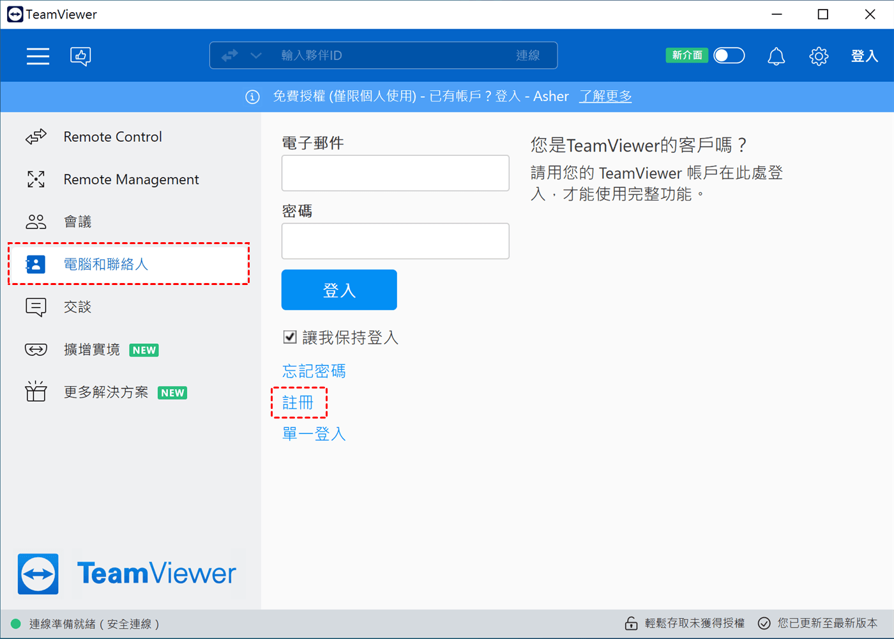The height and width of the screenshot is (639, 894).
Task: Click the blue 登入 sign-in button
Action: point(339,290)
